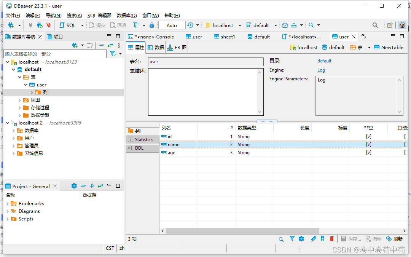
Task: Open filter settings in status bar
Action: (292, 239)
